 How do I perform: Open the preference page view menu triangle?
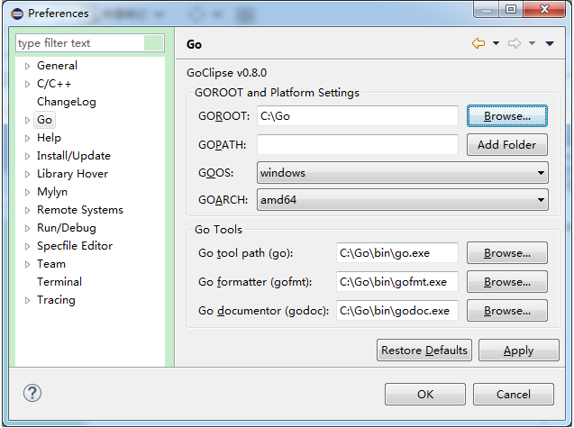550,43
